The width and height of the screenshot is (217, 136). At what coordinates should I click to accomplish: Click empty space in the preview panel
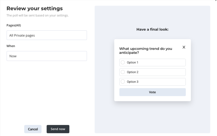(153, 119)
